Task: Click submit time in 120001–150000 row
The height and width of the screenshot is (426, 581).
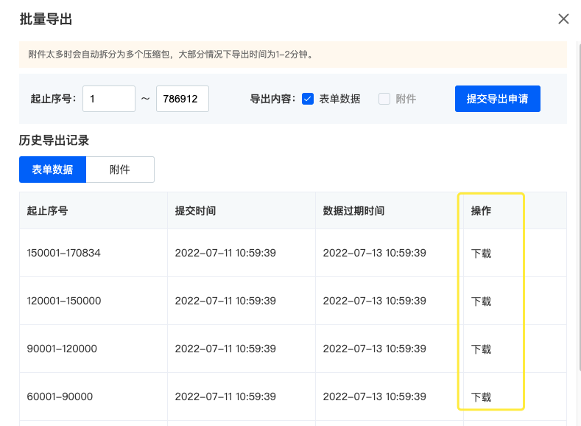Action: (x=225, y=301)
